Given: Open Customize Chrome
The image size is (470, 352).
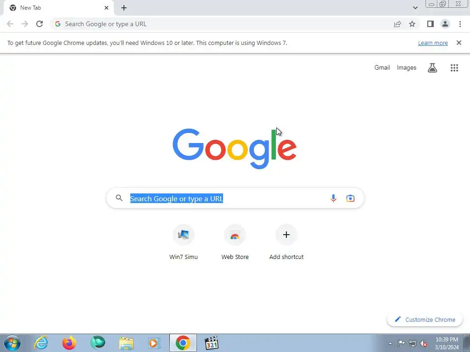Looking at the screenshot, I should point(425,319).
